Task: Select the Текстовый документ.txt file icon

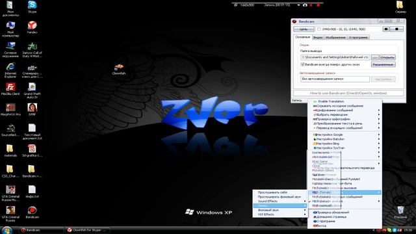Action: coord(32,128)
